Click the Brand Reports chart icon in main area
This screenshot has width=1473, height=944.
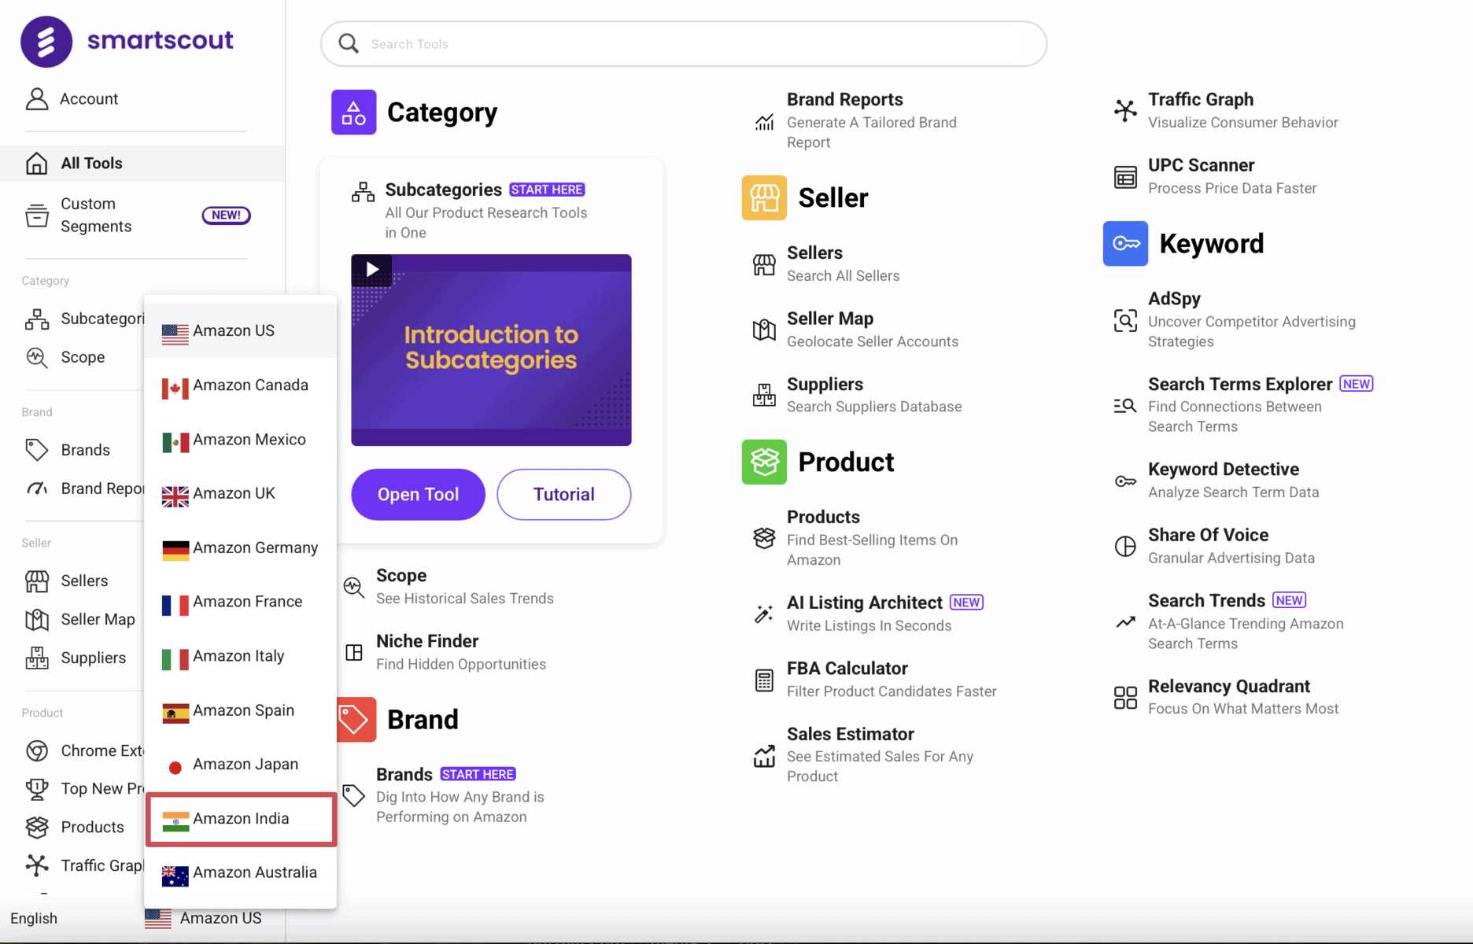pos(764,121)
